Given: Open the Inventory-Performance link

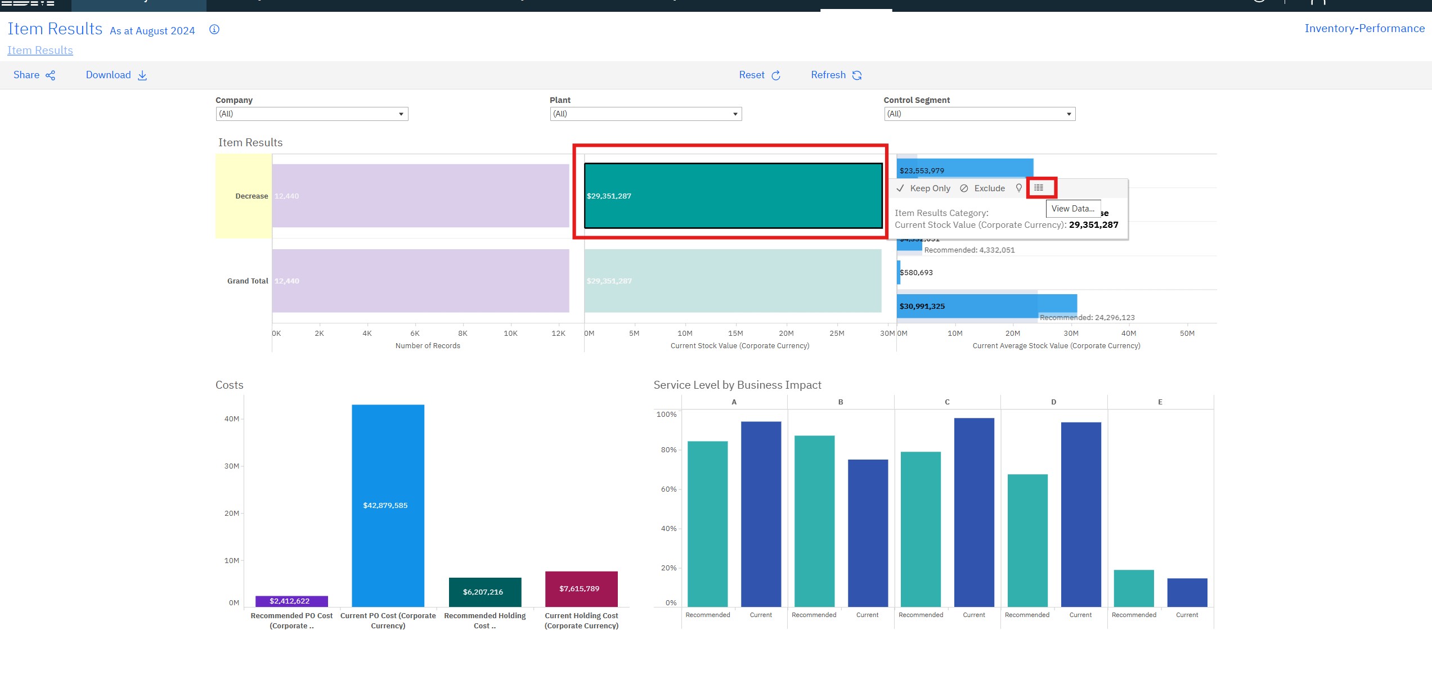Looking at the screenshot, I should (x=1364, y=28).
